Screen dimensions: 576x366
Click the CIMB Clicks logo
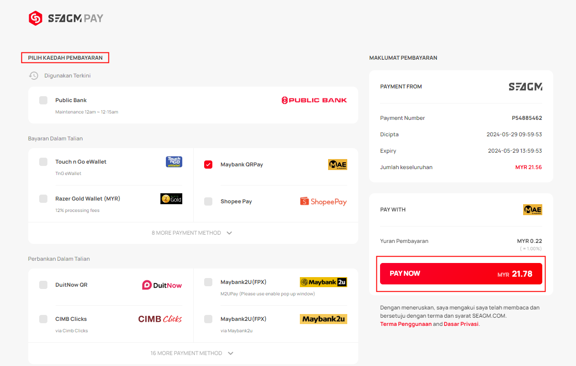point(160,319)
